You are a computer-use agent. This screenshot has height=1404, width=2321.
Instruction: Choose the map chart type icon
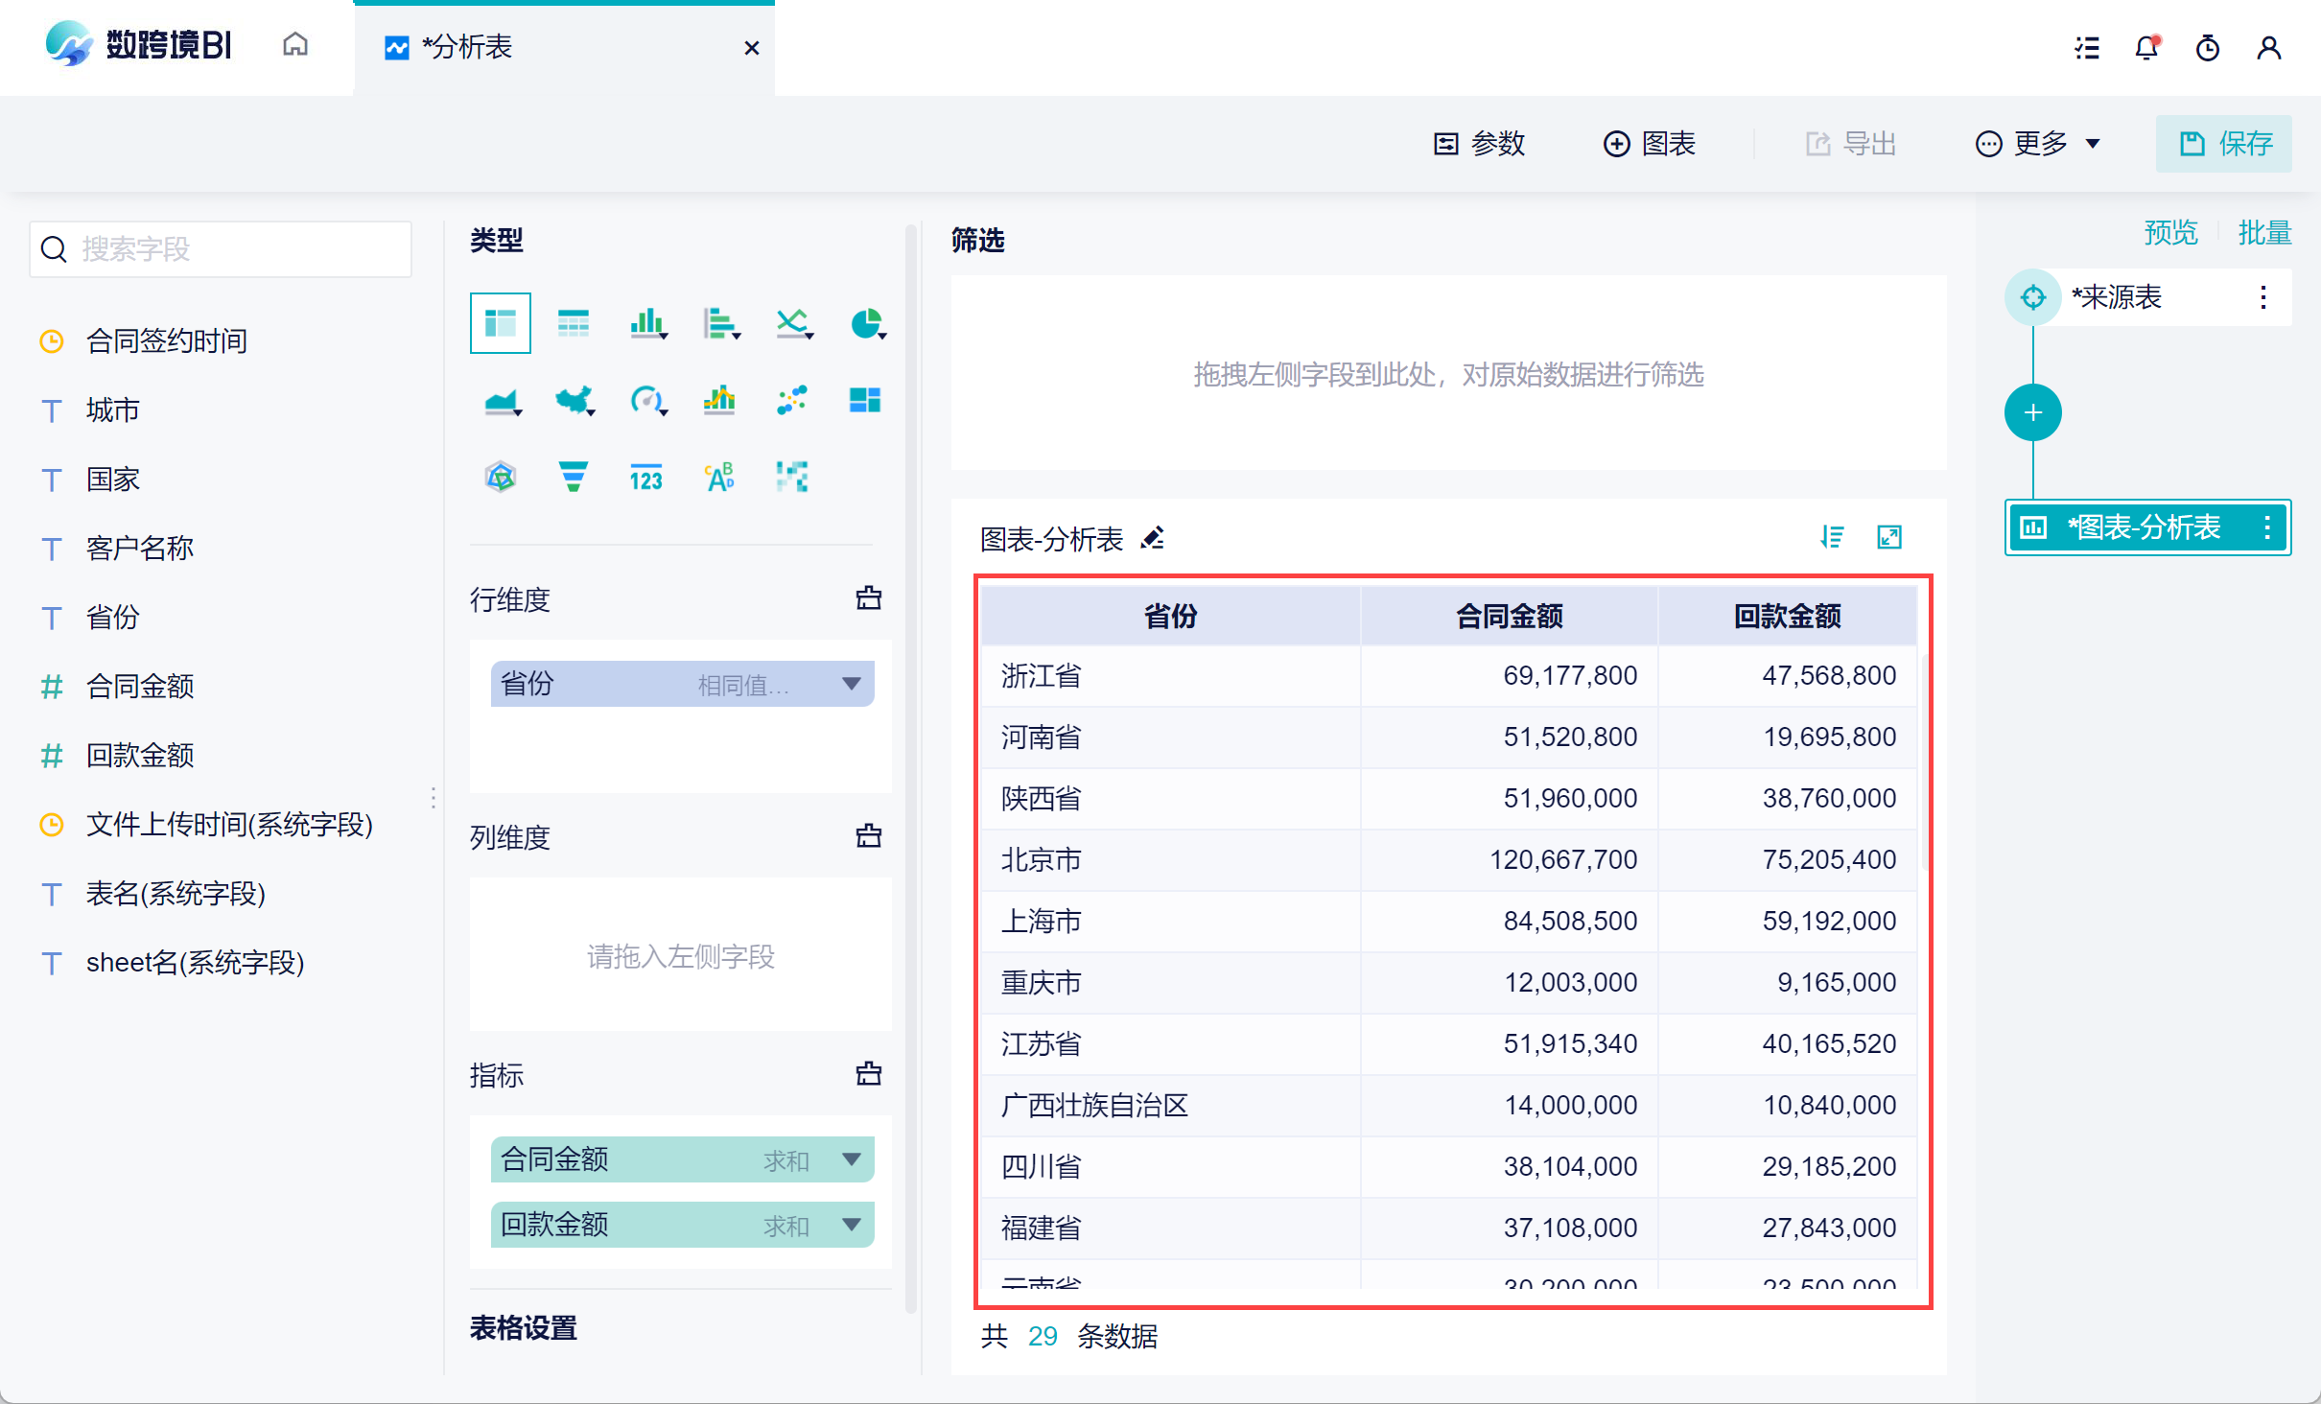point(574,400)
